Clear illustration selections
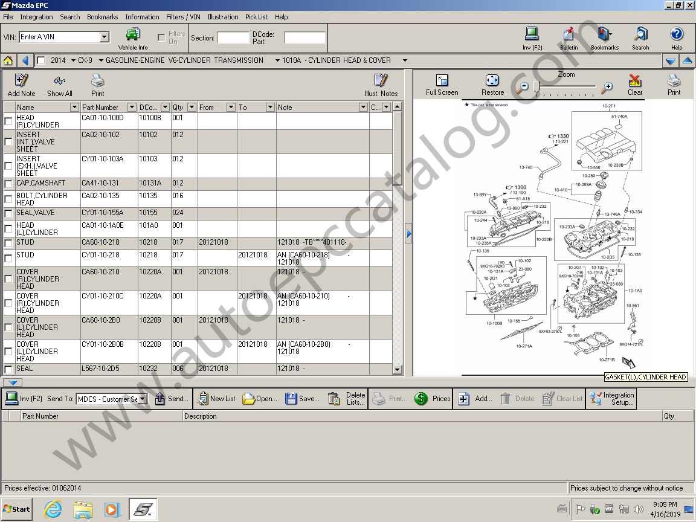The width and height of the screenshot is (696, 522). tap(635, 85)
